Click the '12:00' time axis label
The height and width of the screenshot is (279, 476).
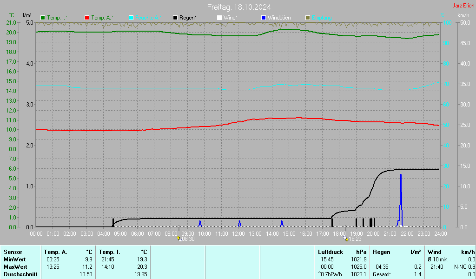[238, 234]
